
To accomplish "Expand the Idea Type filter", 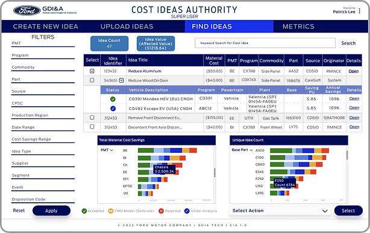I will pos(43,152).
